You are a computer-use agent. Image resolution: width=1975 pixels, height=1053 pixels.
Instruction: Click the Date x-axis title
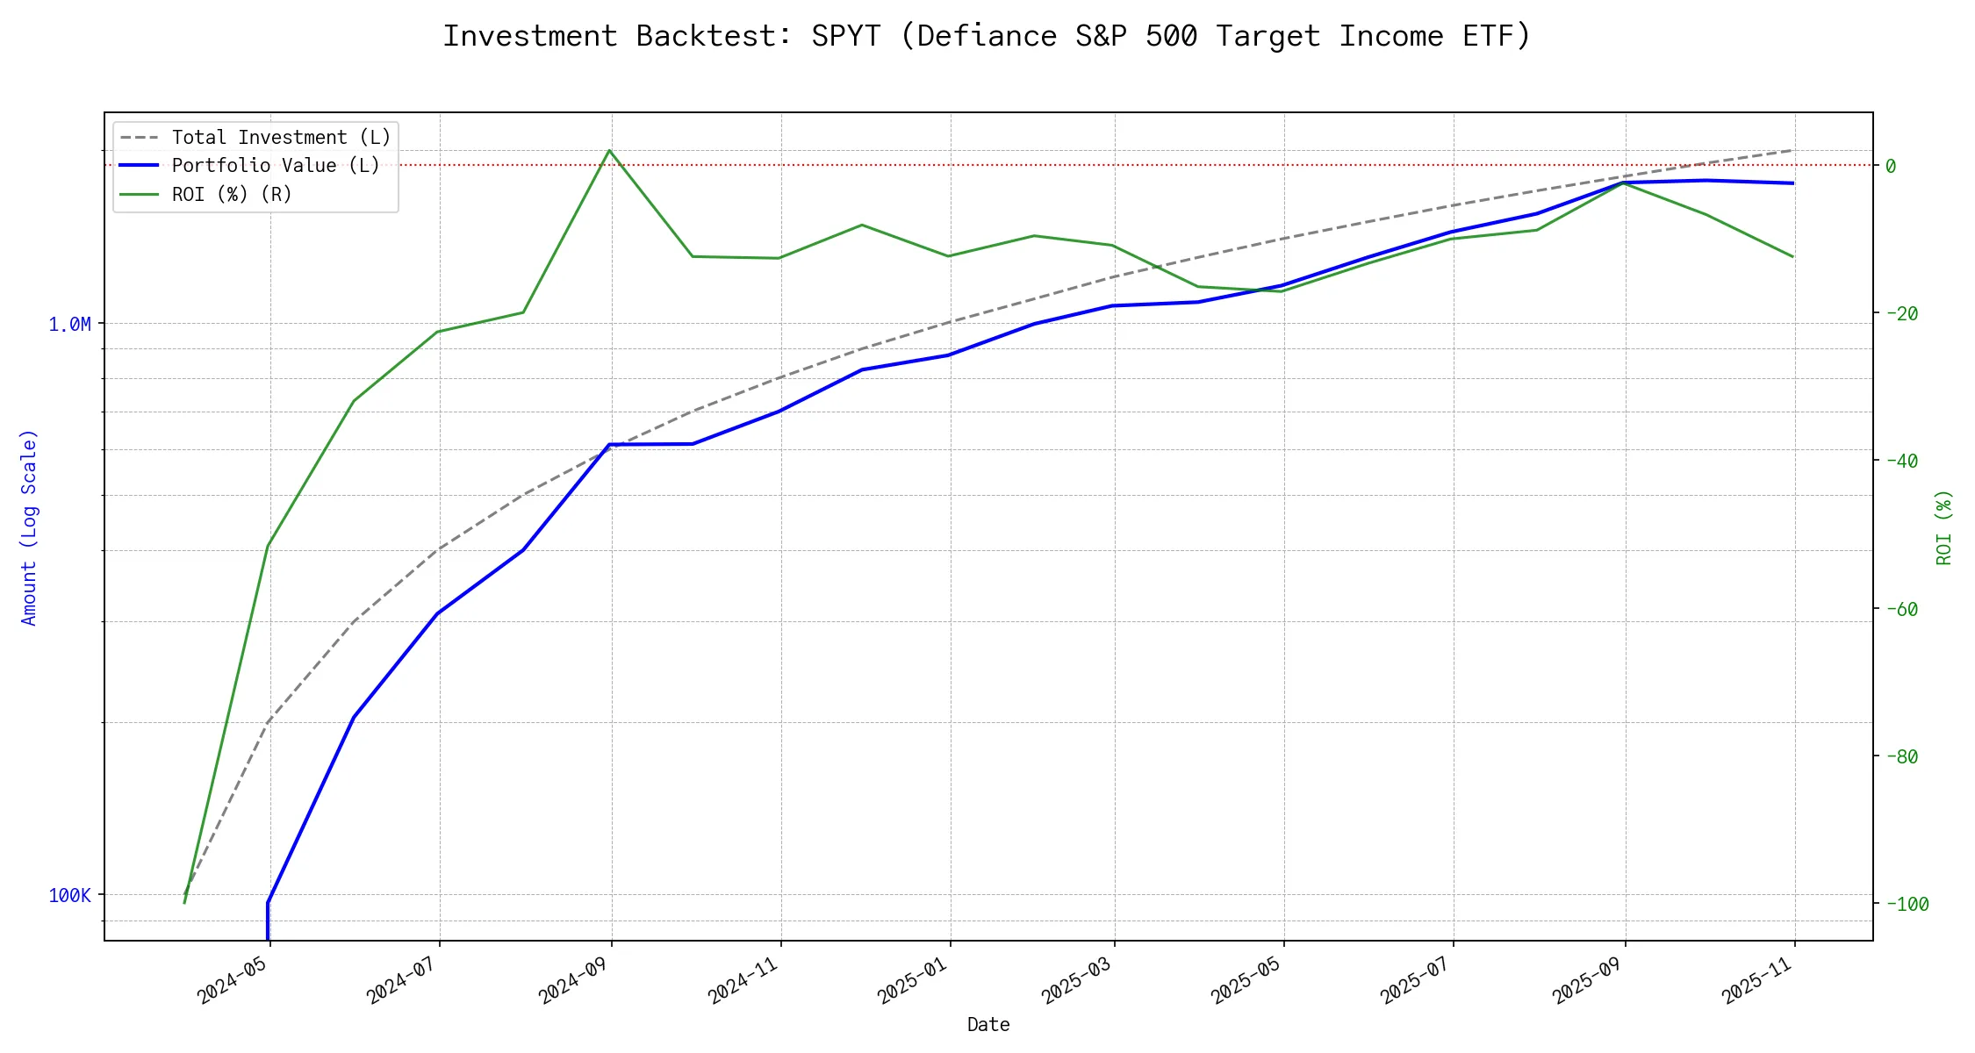tap(988, 1024)
